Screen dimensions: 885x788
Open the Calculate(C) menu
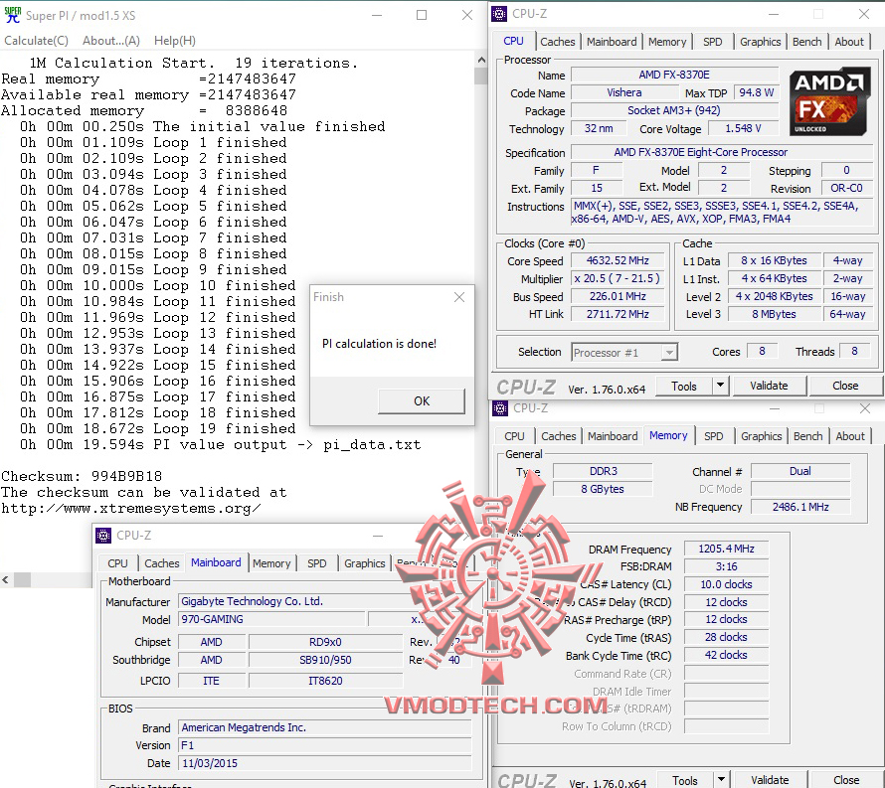[x=36, y=41]
